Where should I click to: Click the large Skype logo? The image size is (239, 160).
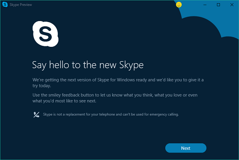point(45,34)
